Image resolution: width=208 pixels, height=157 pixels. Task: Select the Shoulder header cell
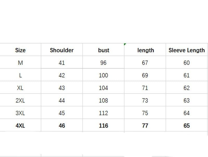[62, 50]
